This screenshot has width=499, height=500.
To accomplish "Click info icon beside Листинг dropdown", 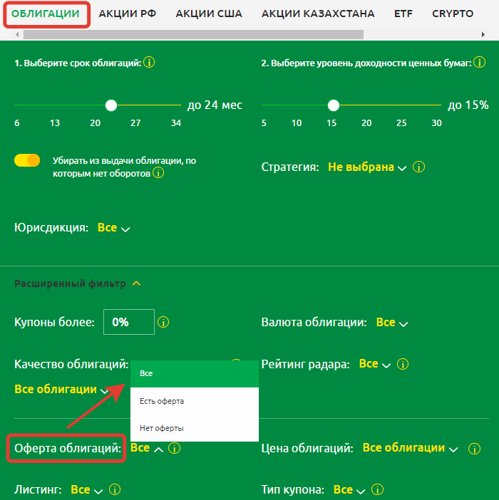I will click(x=114, y=490).
